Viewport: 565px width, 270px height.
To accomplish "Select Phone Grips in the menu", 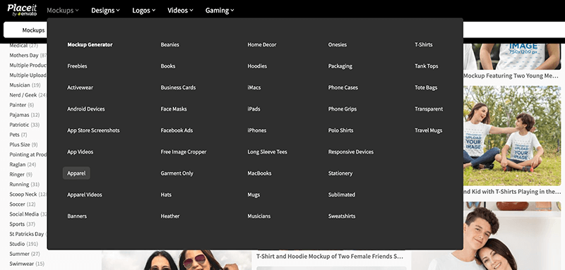I will point(343,109).
